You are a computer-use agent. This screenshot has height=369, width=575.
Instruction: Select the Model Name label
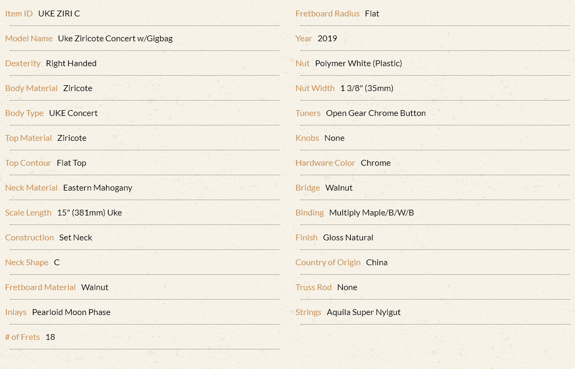click(x=29, y=39)
